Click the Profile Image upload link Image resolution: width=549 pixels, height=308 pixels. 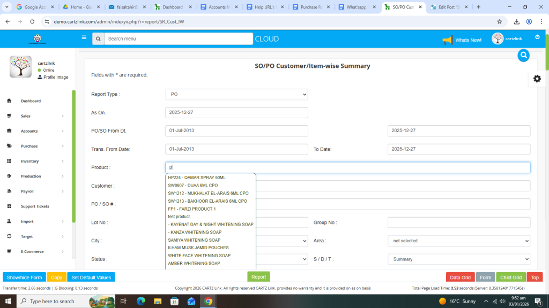coord(53,77)
